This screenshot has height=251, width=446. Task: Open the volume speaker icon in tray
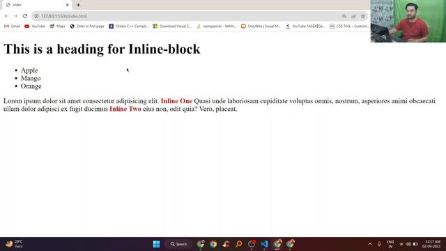[x=408, y=244]
